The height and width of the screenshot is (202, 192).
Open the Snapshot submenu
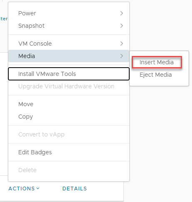[69, 26]
